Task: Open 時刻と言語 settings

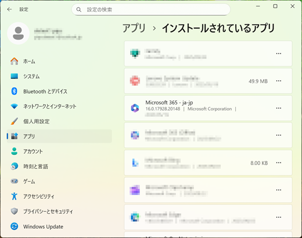Action: click(x=59, y=166)
